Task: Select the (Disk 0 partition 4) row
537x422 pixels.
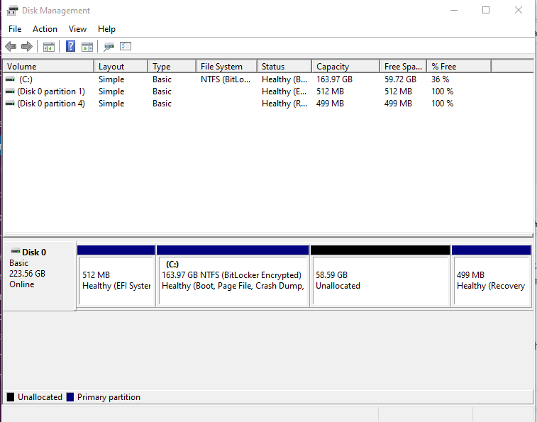Action: 248,104
